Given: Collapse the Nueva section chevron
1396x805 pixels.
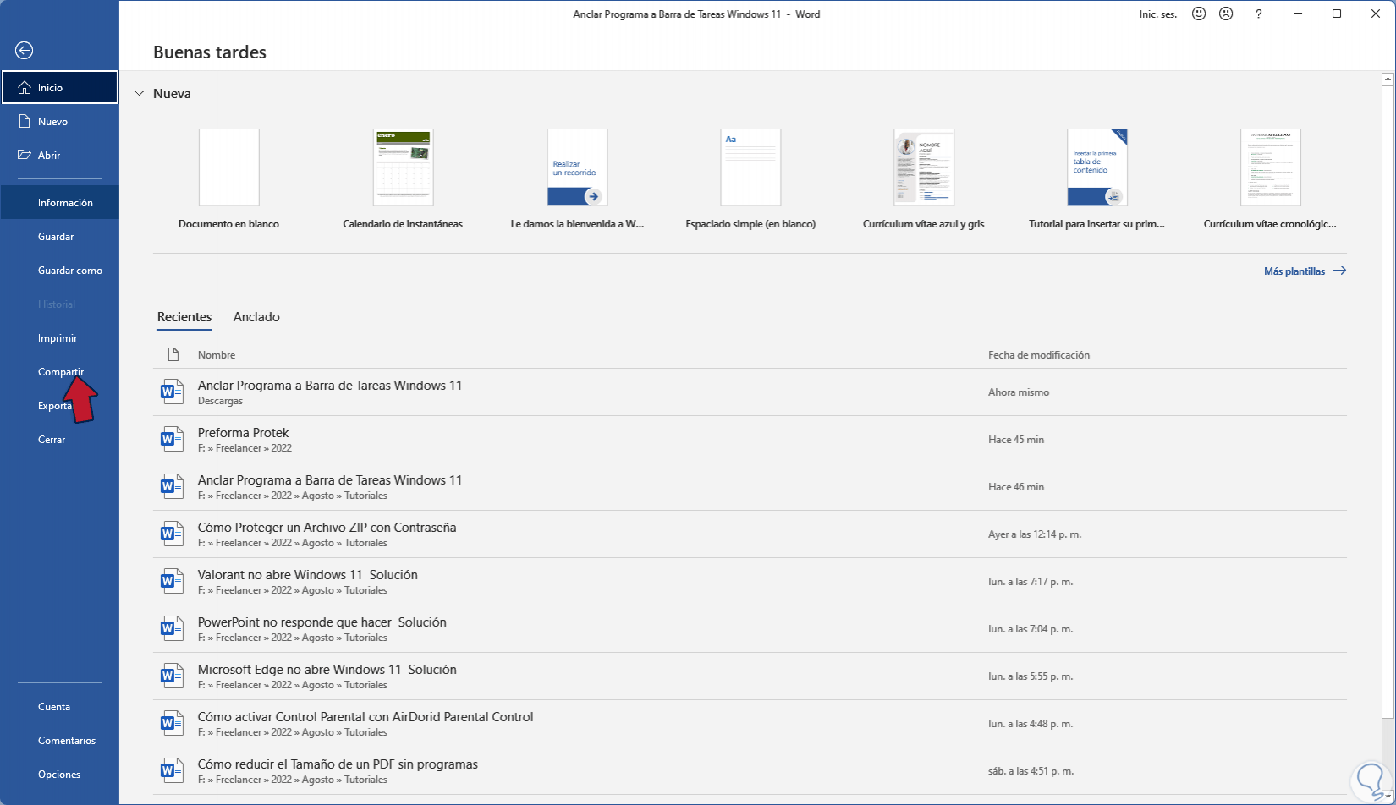Looking at the screenshot, I should point(139,94).
